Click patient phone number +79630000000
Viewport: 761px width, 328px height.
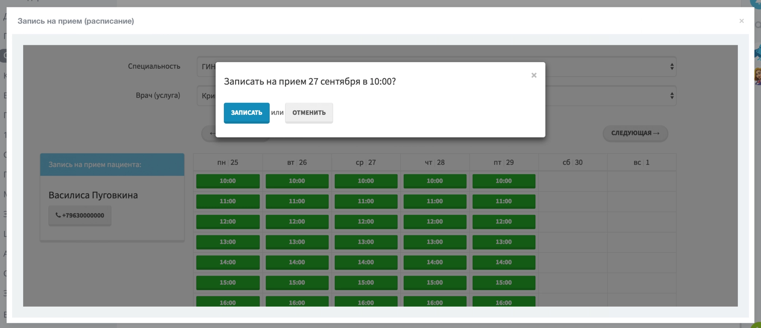click(80, 216)
